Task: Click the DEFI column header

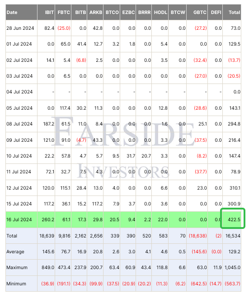Action: [x=216, y=12]
